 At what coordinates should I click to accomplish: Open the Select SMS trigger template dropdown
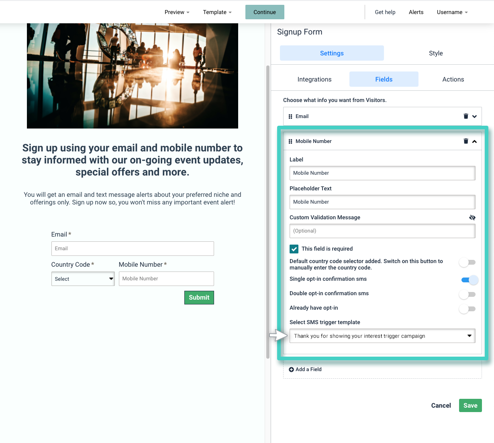[382, 336]
